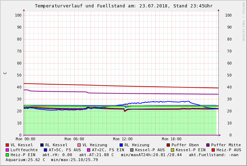Screen dimensions: 247x166
Task: Click the Mon 12:00 time axis label
Action: (123, 139)
